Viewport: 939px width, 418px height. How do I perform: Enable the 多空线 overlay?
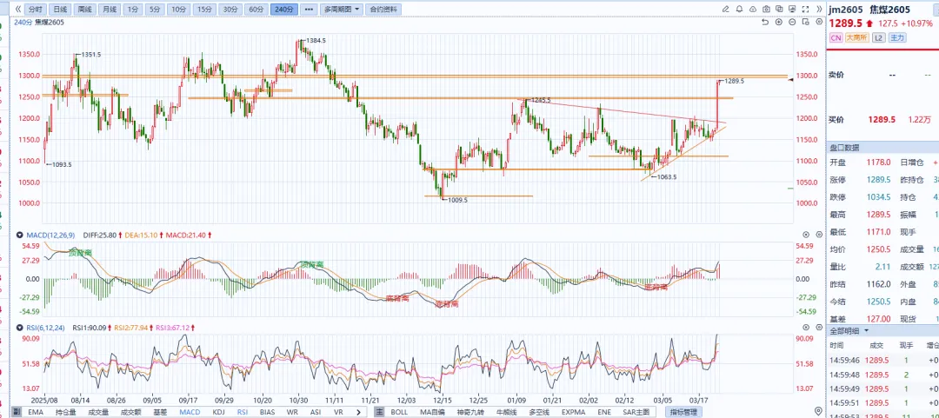(540, 412)
